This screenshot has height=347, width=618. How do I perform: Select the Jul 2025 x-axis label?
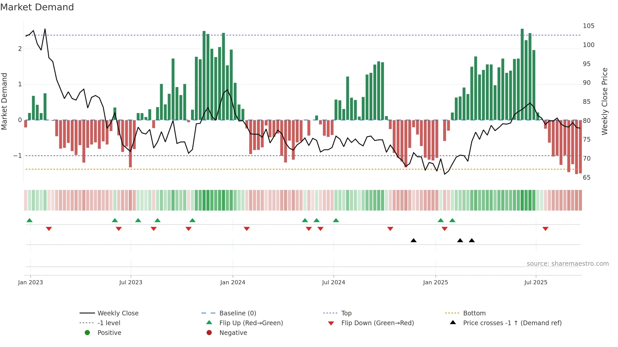point(536,282)
